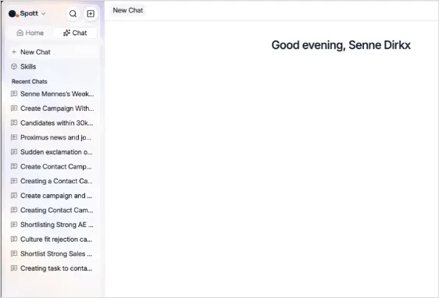Open chat Sudden exclamation o...
Viewport: 439px width, 298px height.
(54, 152)
